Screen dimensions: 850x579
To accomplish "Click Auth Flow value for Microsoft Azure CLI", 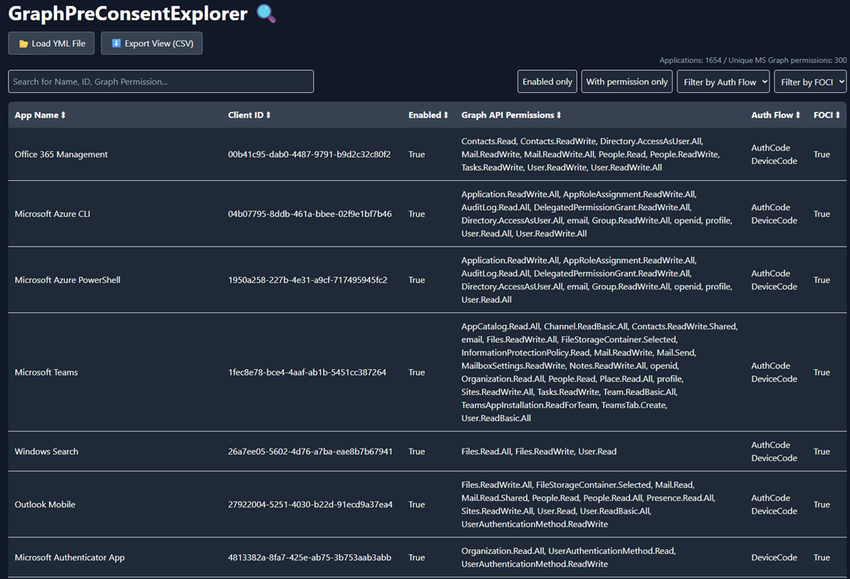I will pyautogui.click(x=774, y=214).
